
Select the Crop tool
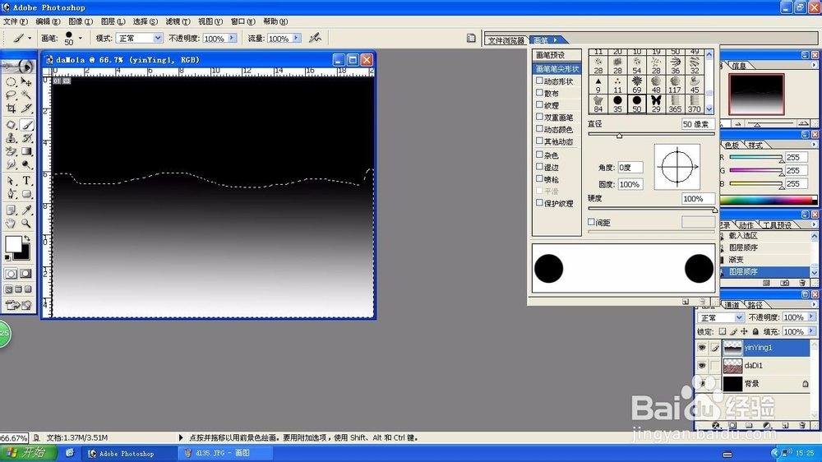[x=11, y=109]
